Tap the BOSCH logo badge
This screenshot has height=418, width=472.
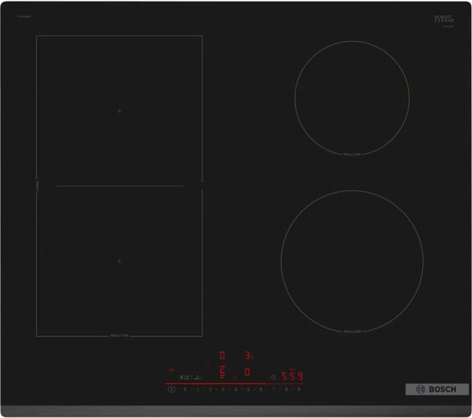(x=437, y=389)
